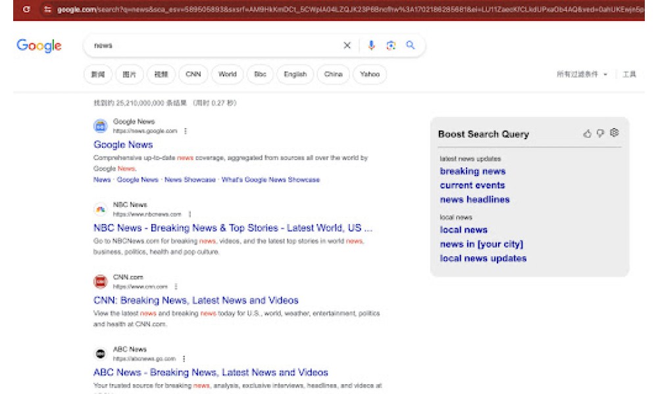Viewport: 658px width, 394px height.
Task: Give thumbs down in Boost Search Query panel
Action: click(601, 133)
